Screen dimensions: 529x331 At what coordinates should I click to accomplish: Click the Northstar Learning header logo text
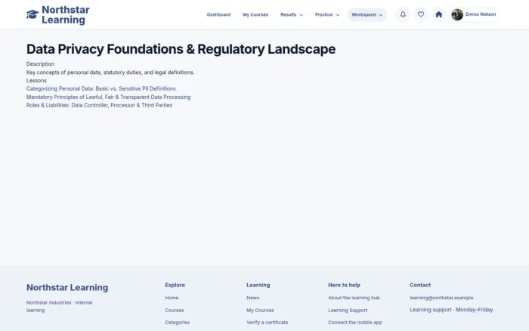click(66, 14)
